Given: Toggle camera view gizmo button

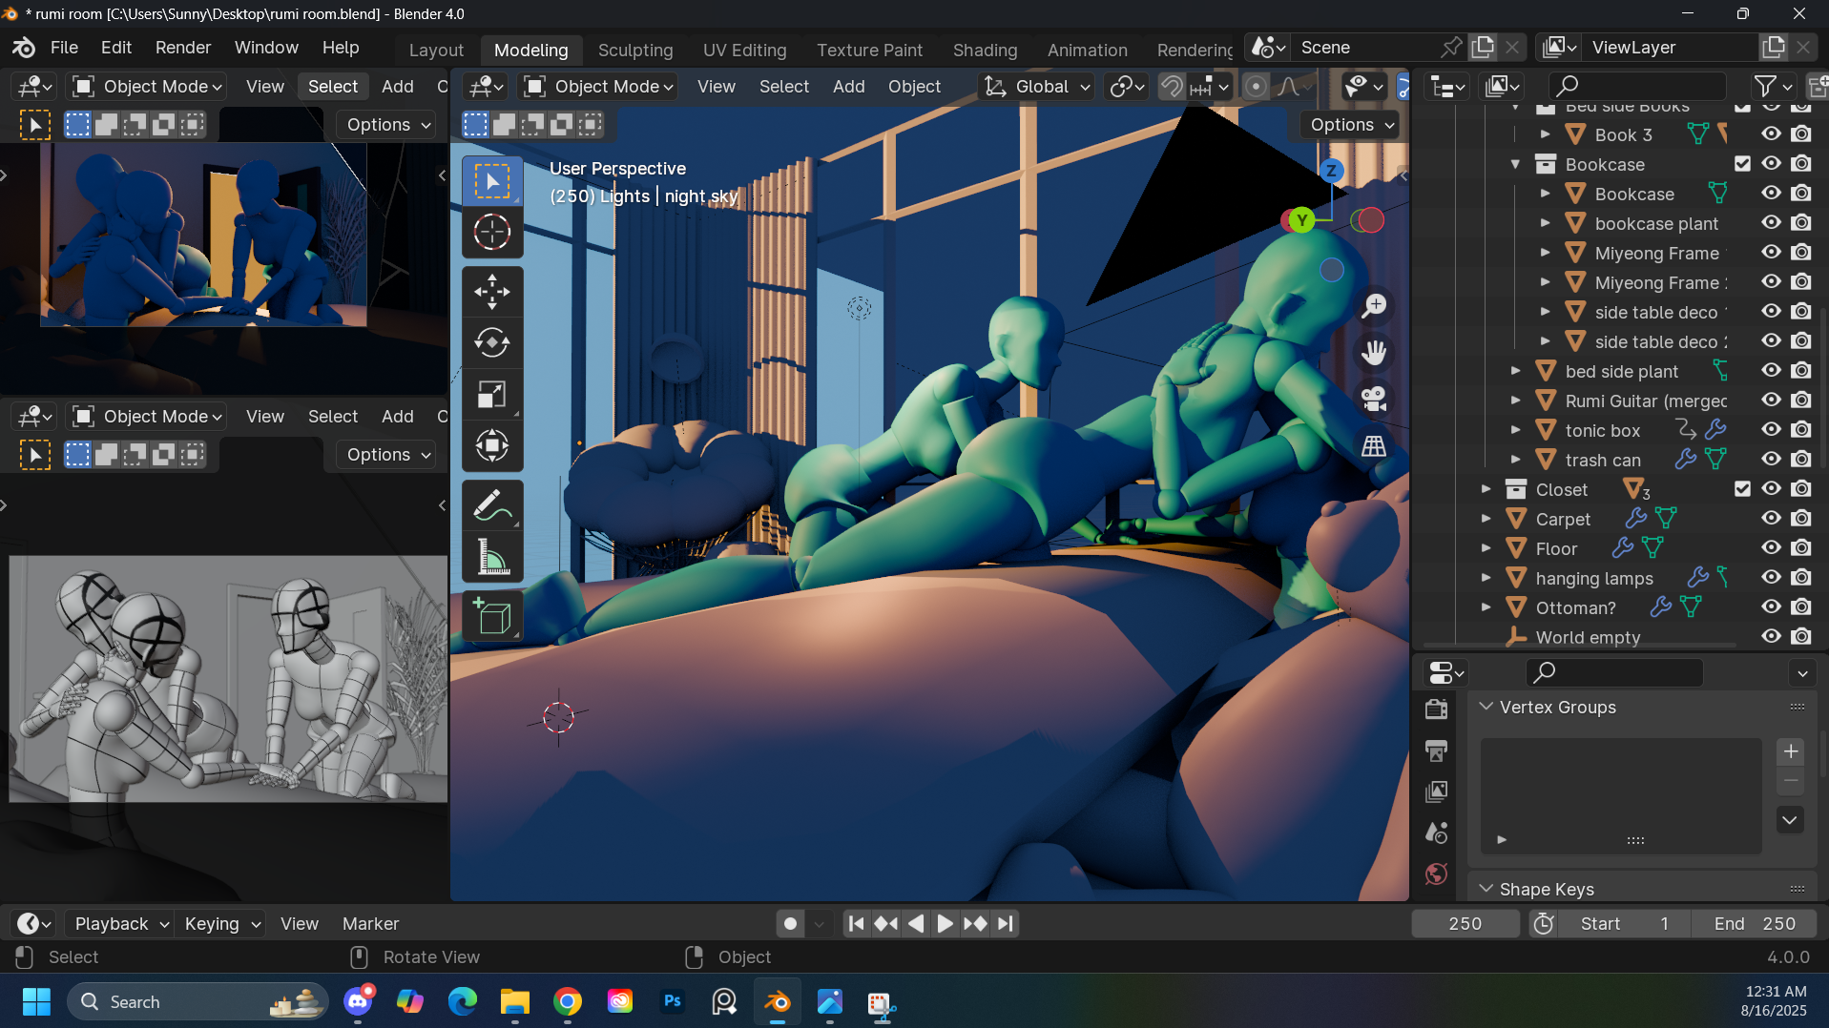Looking at the screenshot, I should (x=1374, y=399).
